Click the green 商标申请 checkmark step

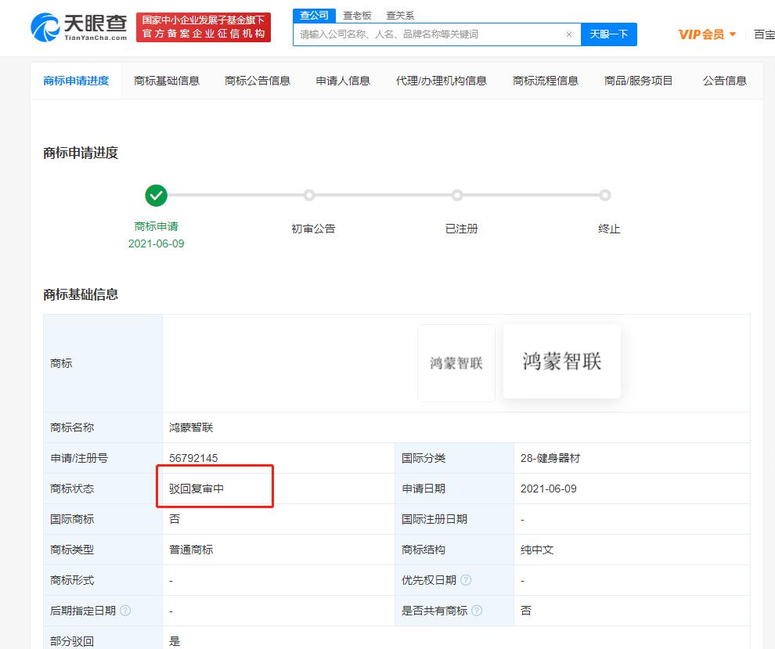click(157, 196)
